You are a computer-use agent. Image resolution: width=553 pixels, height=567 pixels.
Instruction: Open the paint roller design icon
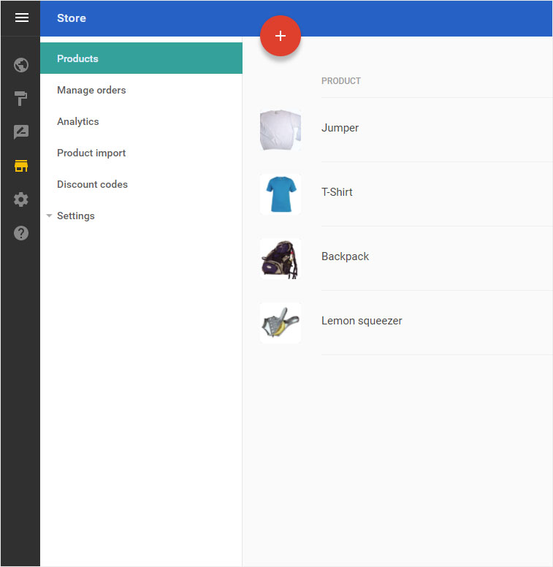point(21,99)
